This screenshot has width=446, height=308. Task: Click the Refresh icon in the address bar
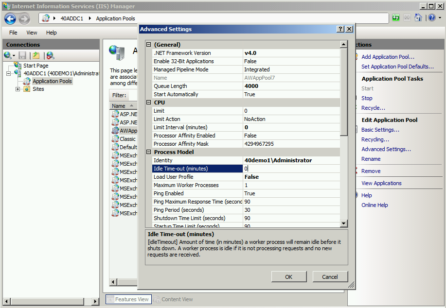(x=395, y=17)
